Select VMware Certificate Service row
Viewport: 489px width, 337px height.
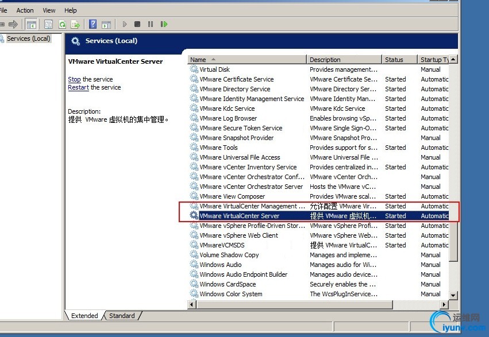319,79
